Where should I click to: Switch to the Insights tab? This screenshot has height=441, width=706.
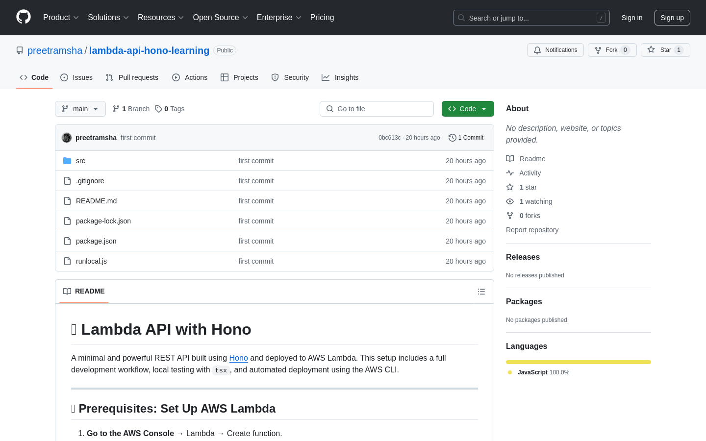340,77
